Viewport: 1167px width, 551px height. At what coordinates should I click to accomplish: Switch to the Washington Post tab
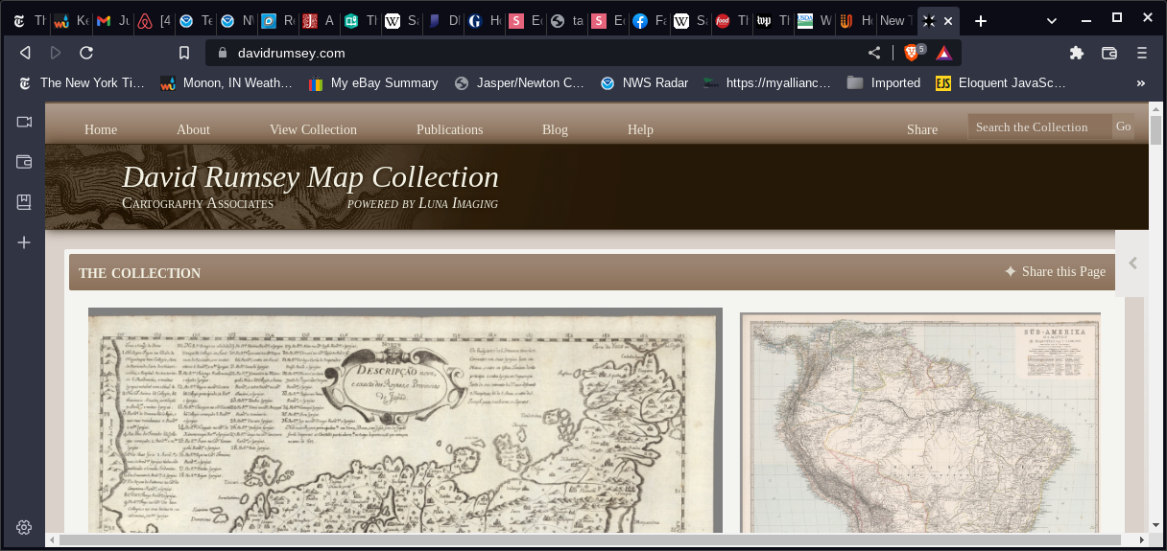tap(774, 20)
